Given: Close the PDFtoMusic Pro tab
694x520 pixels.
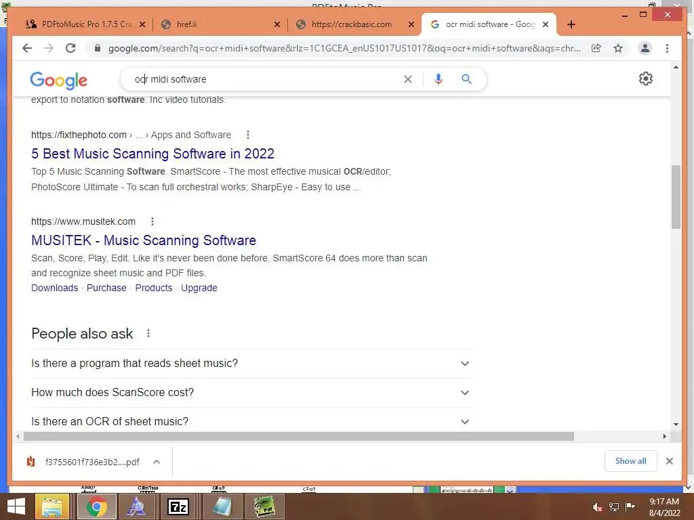Looking at the screenshot, I should (x=142, y=24).
